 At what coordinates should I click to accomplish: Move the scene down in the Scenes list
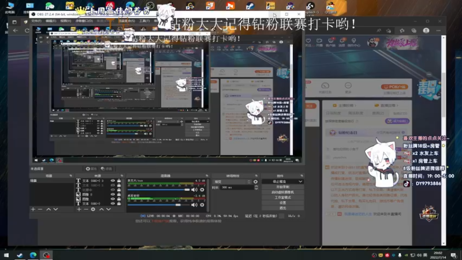tap(55, 209)
